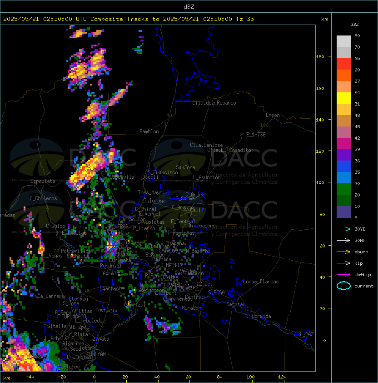Pick the slate 5-10 dBZ legend swatch
The width and height of the screenshot is (378, 383).
pyautogui.click(x=343, y=212)
